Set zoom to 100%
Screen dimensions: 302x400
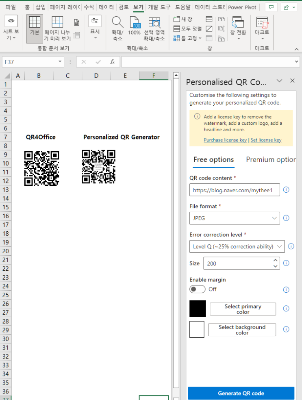coord(134,26)
